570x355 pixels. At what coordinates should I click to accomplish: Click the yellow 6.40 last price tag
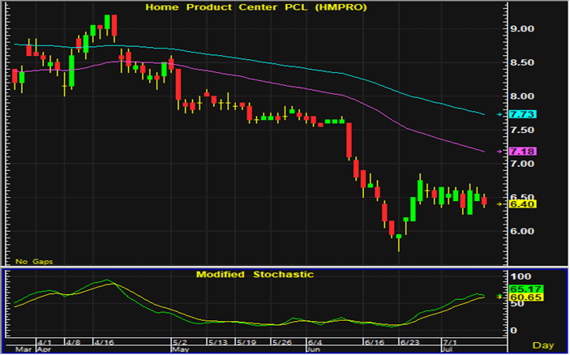pos(520,204)
